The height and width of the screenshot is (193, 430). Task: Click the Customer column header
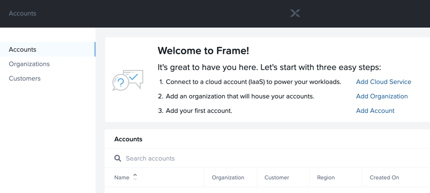coord(277,178)
